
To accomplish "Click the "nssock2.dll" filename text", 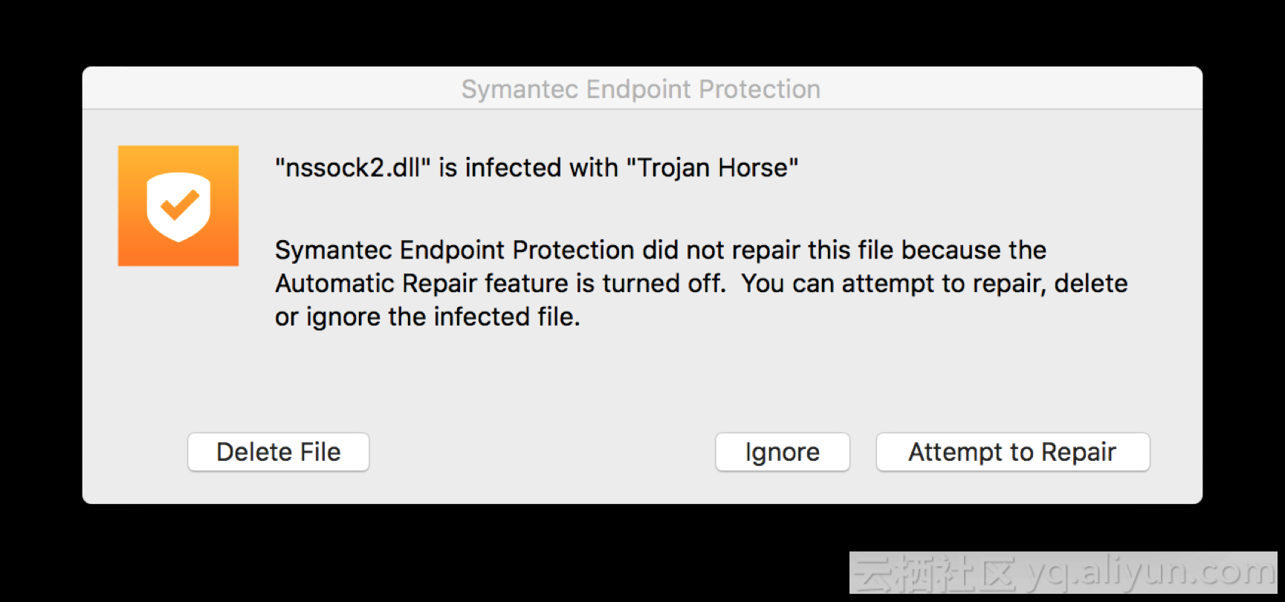I will (x=353, y=168).
